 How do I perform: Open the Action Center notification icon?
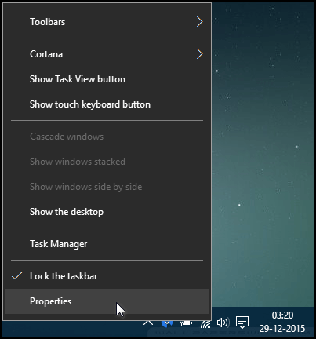click(242, 323)
